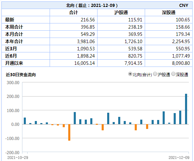Screen dimensions: 194x161
Task: Select the 北向(合计) radio button
Action: [x=130, y=74]
